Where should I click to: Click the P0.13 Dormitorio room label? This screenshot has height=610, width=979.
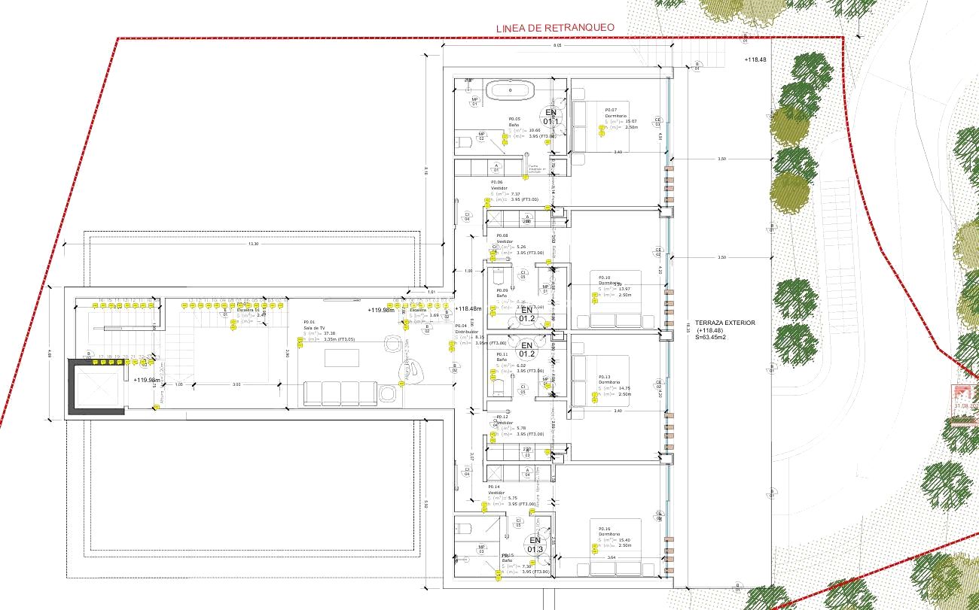(x=610, y=379)
